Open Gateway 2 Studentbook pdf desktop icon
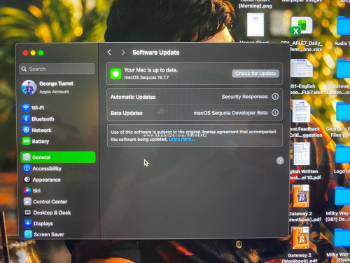This screenshot has width=350, height=263. (301, 196)
